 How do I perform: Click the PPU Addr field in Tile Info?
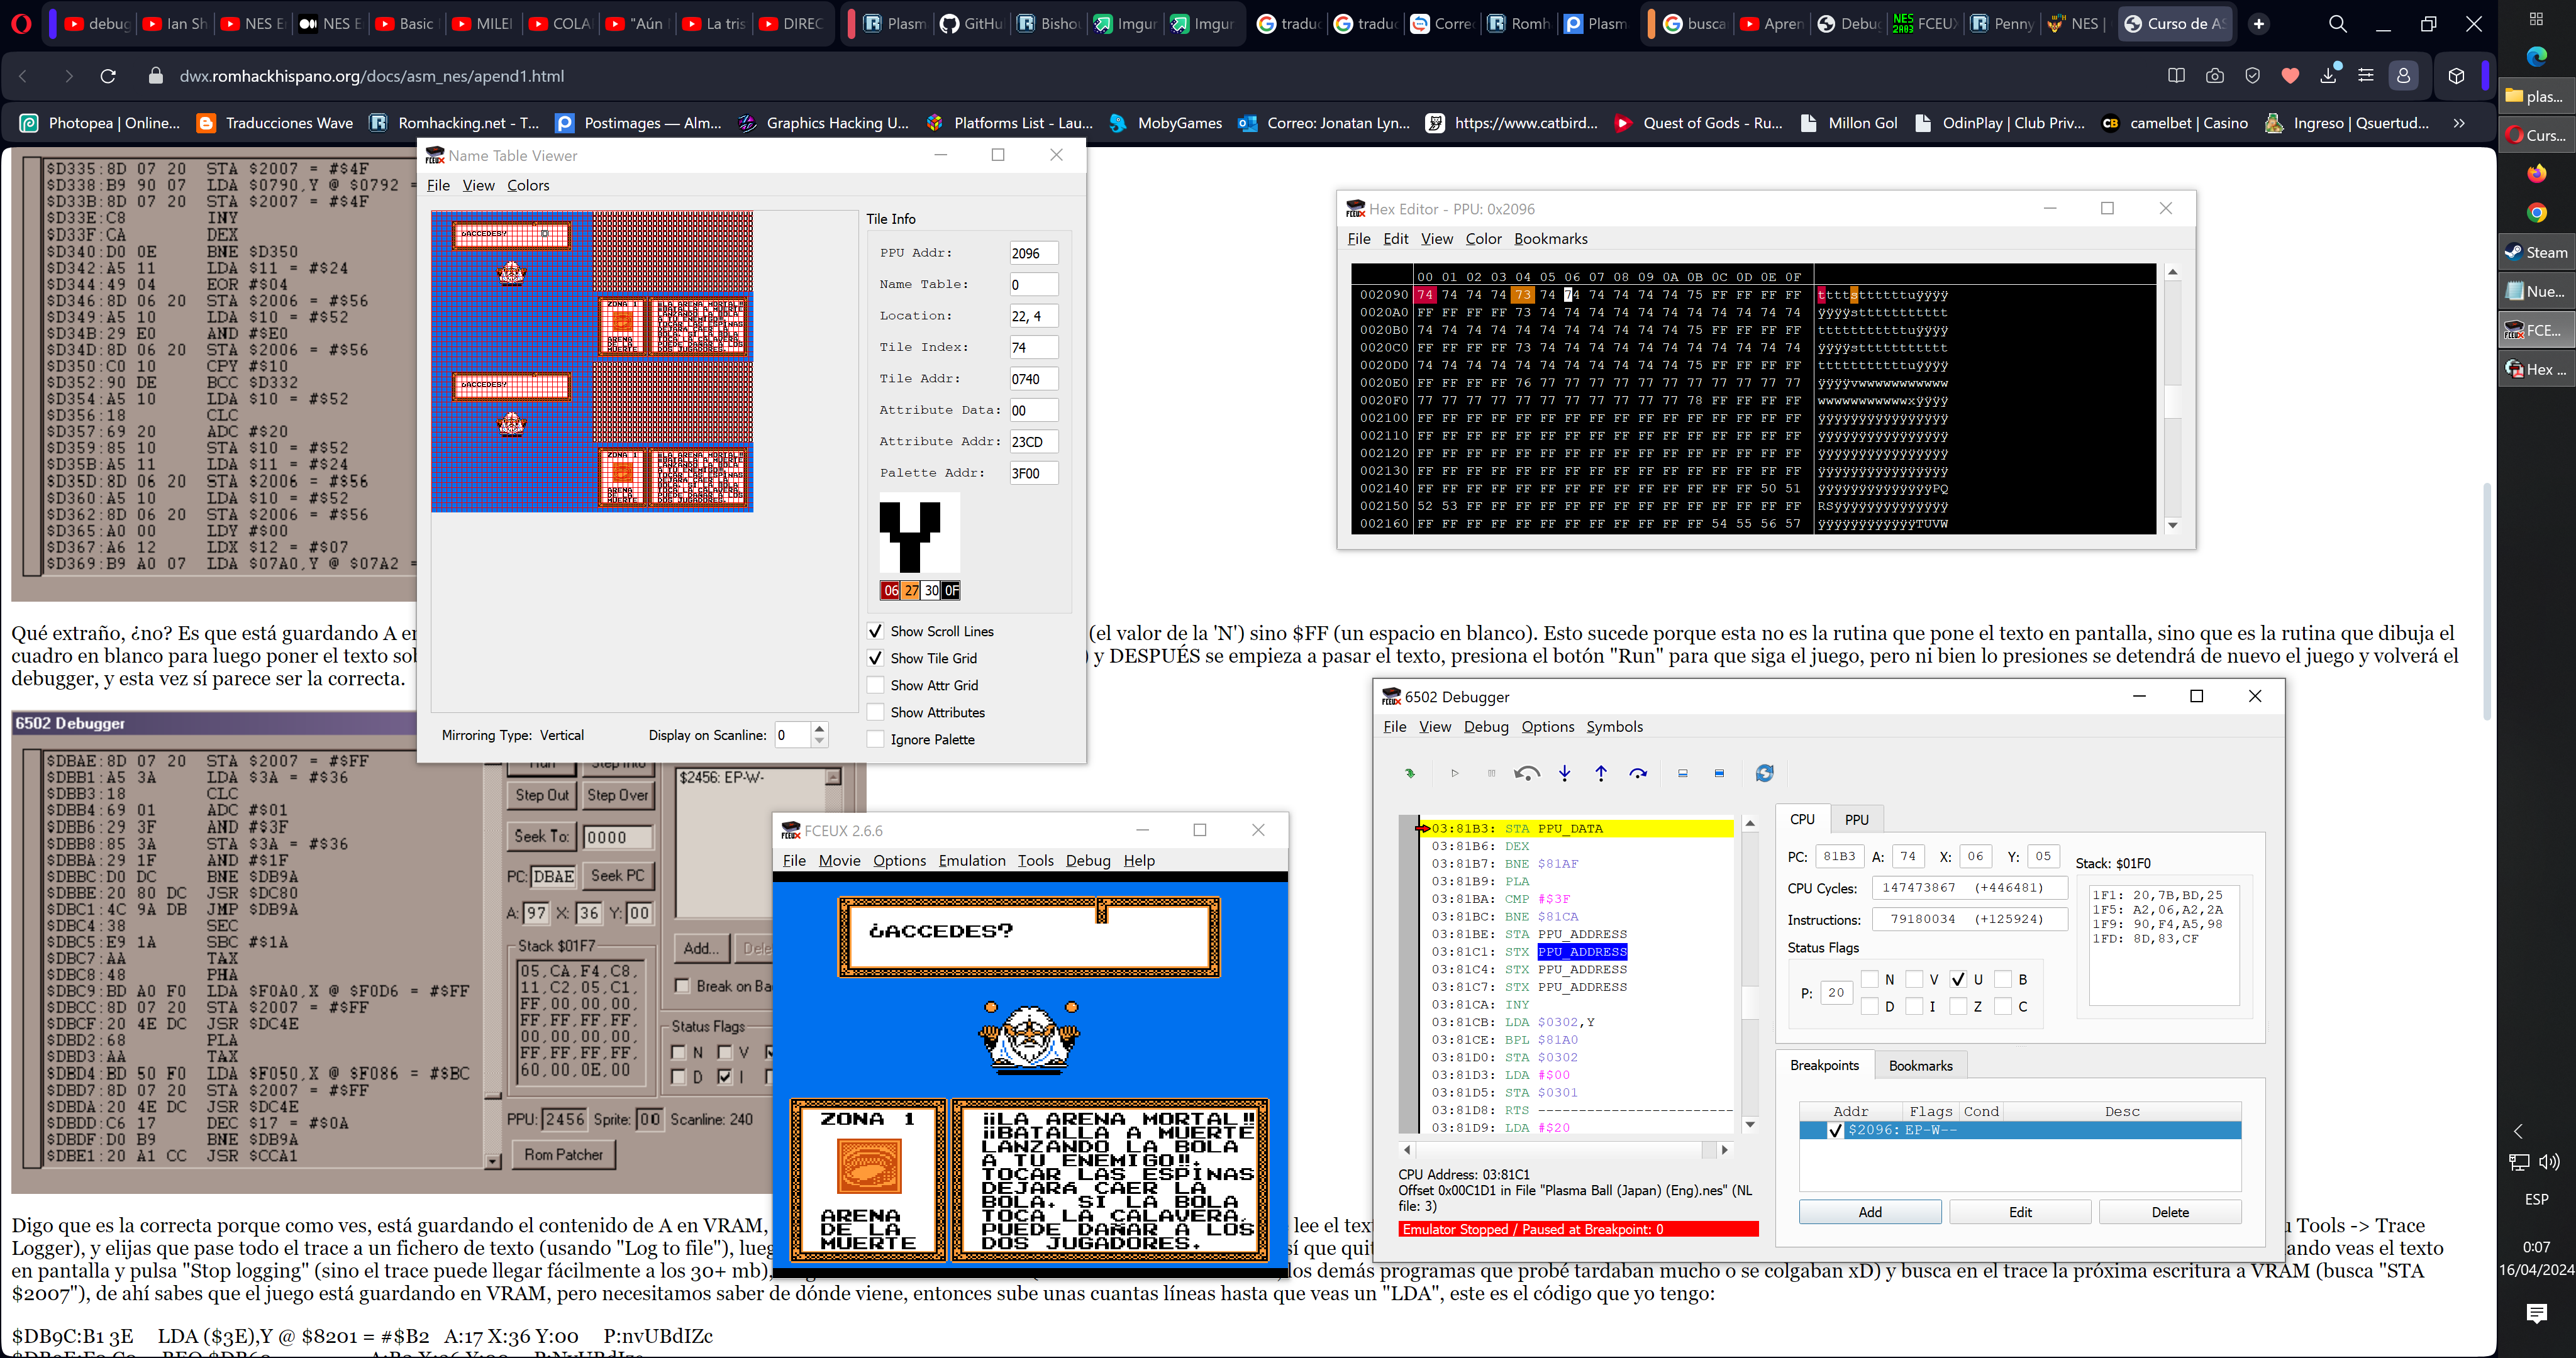pyautogui.click(x=1033, y=253)
